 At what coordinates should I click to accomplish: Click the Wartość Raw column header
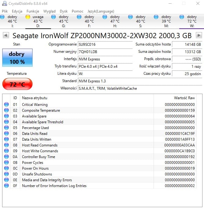pos(175,98)
